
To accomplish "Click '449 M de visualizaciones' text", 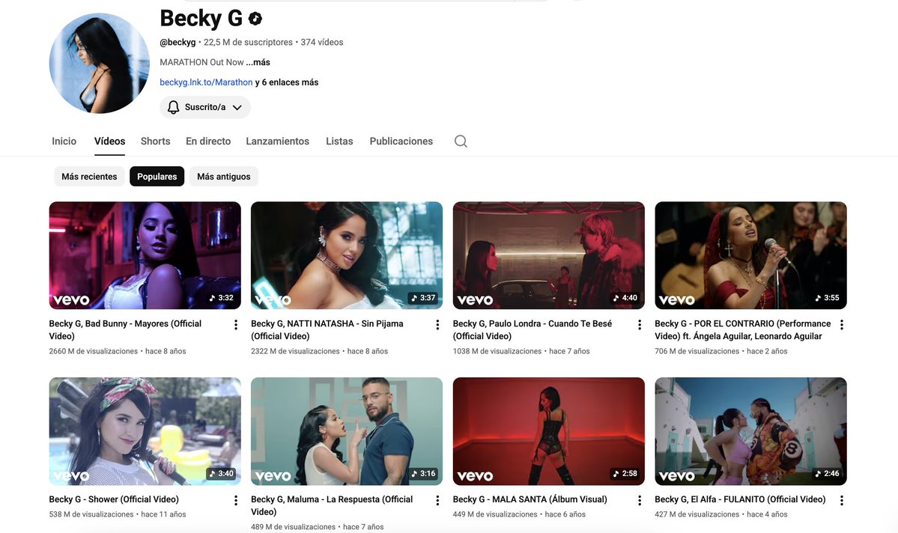I will pos(495,514).
